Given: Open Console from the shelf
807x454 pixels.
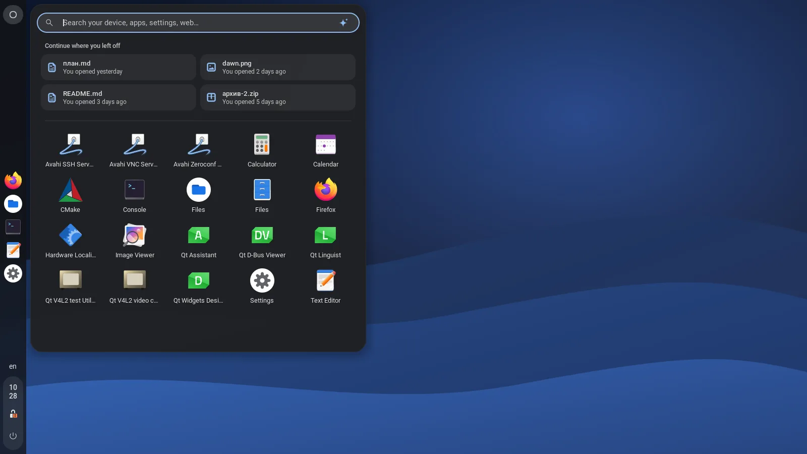Looking at the screenshot, I should [x=13, y=227].
